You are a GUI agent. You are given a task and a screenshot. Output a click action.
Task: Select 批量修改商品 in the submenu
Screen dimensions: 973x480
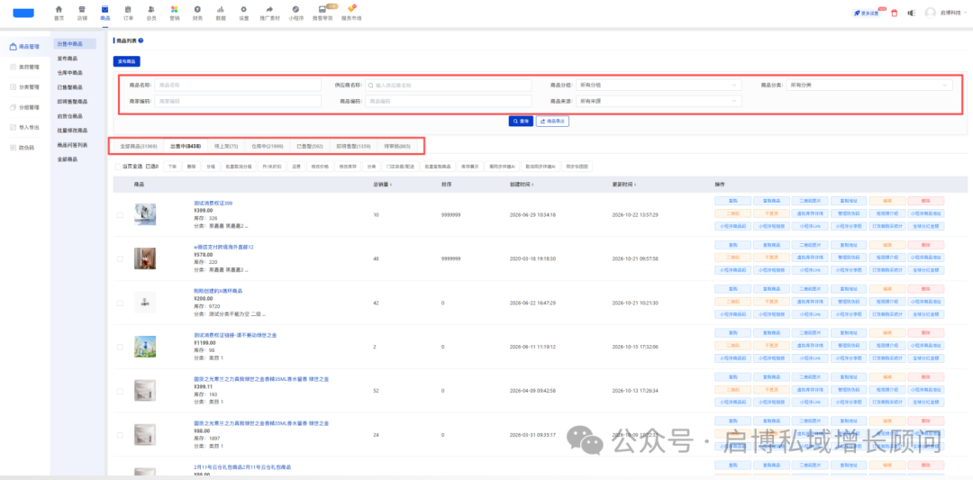72,131
